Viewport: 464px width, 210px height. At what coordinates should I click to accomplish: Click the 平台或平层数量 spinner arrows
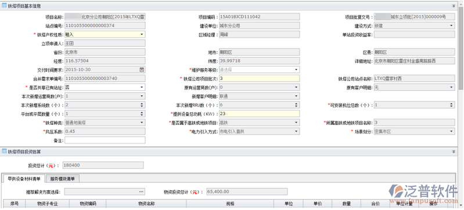142,114
